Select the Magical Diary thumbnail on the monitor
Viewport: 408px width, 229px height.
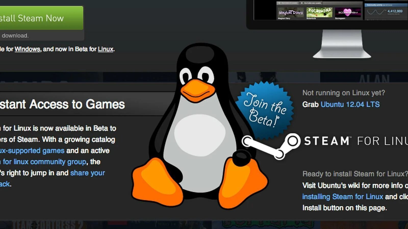[x=291, y=13]
